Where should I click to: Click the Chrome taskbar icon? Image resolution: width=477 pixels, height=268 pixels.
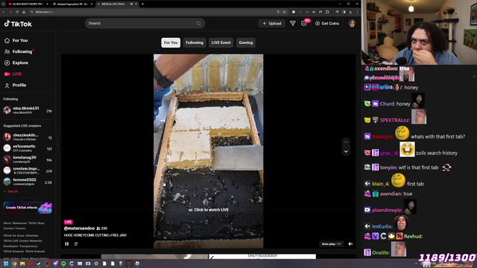[x=14, y=264]
